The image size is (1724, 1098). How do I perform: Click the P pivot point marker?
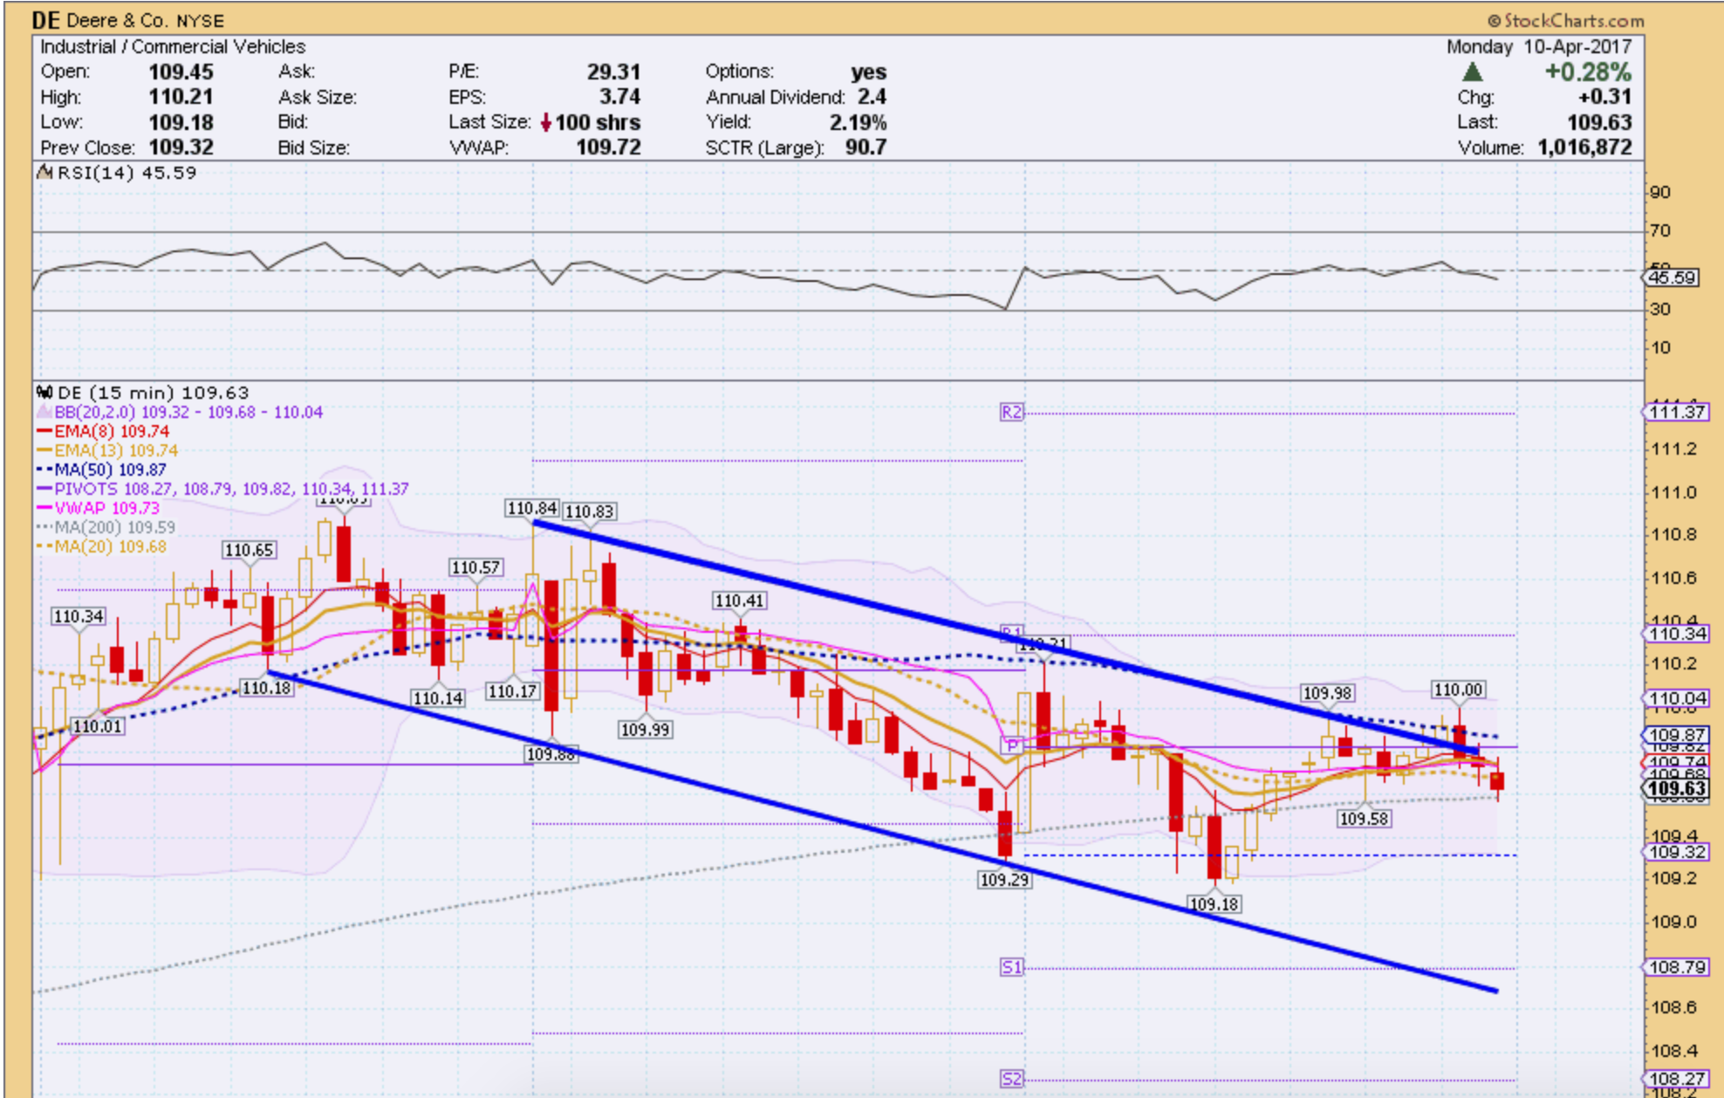pyautogui.click(x=1011, y=745)
